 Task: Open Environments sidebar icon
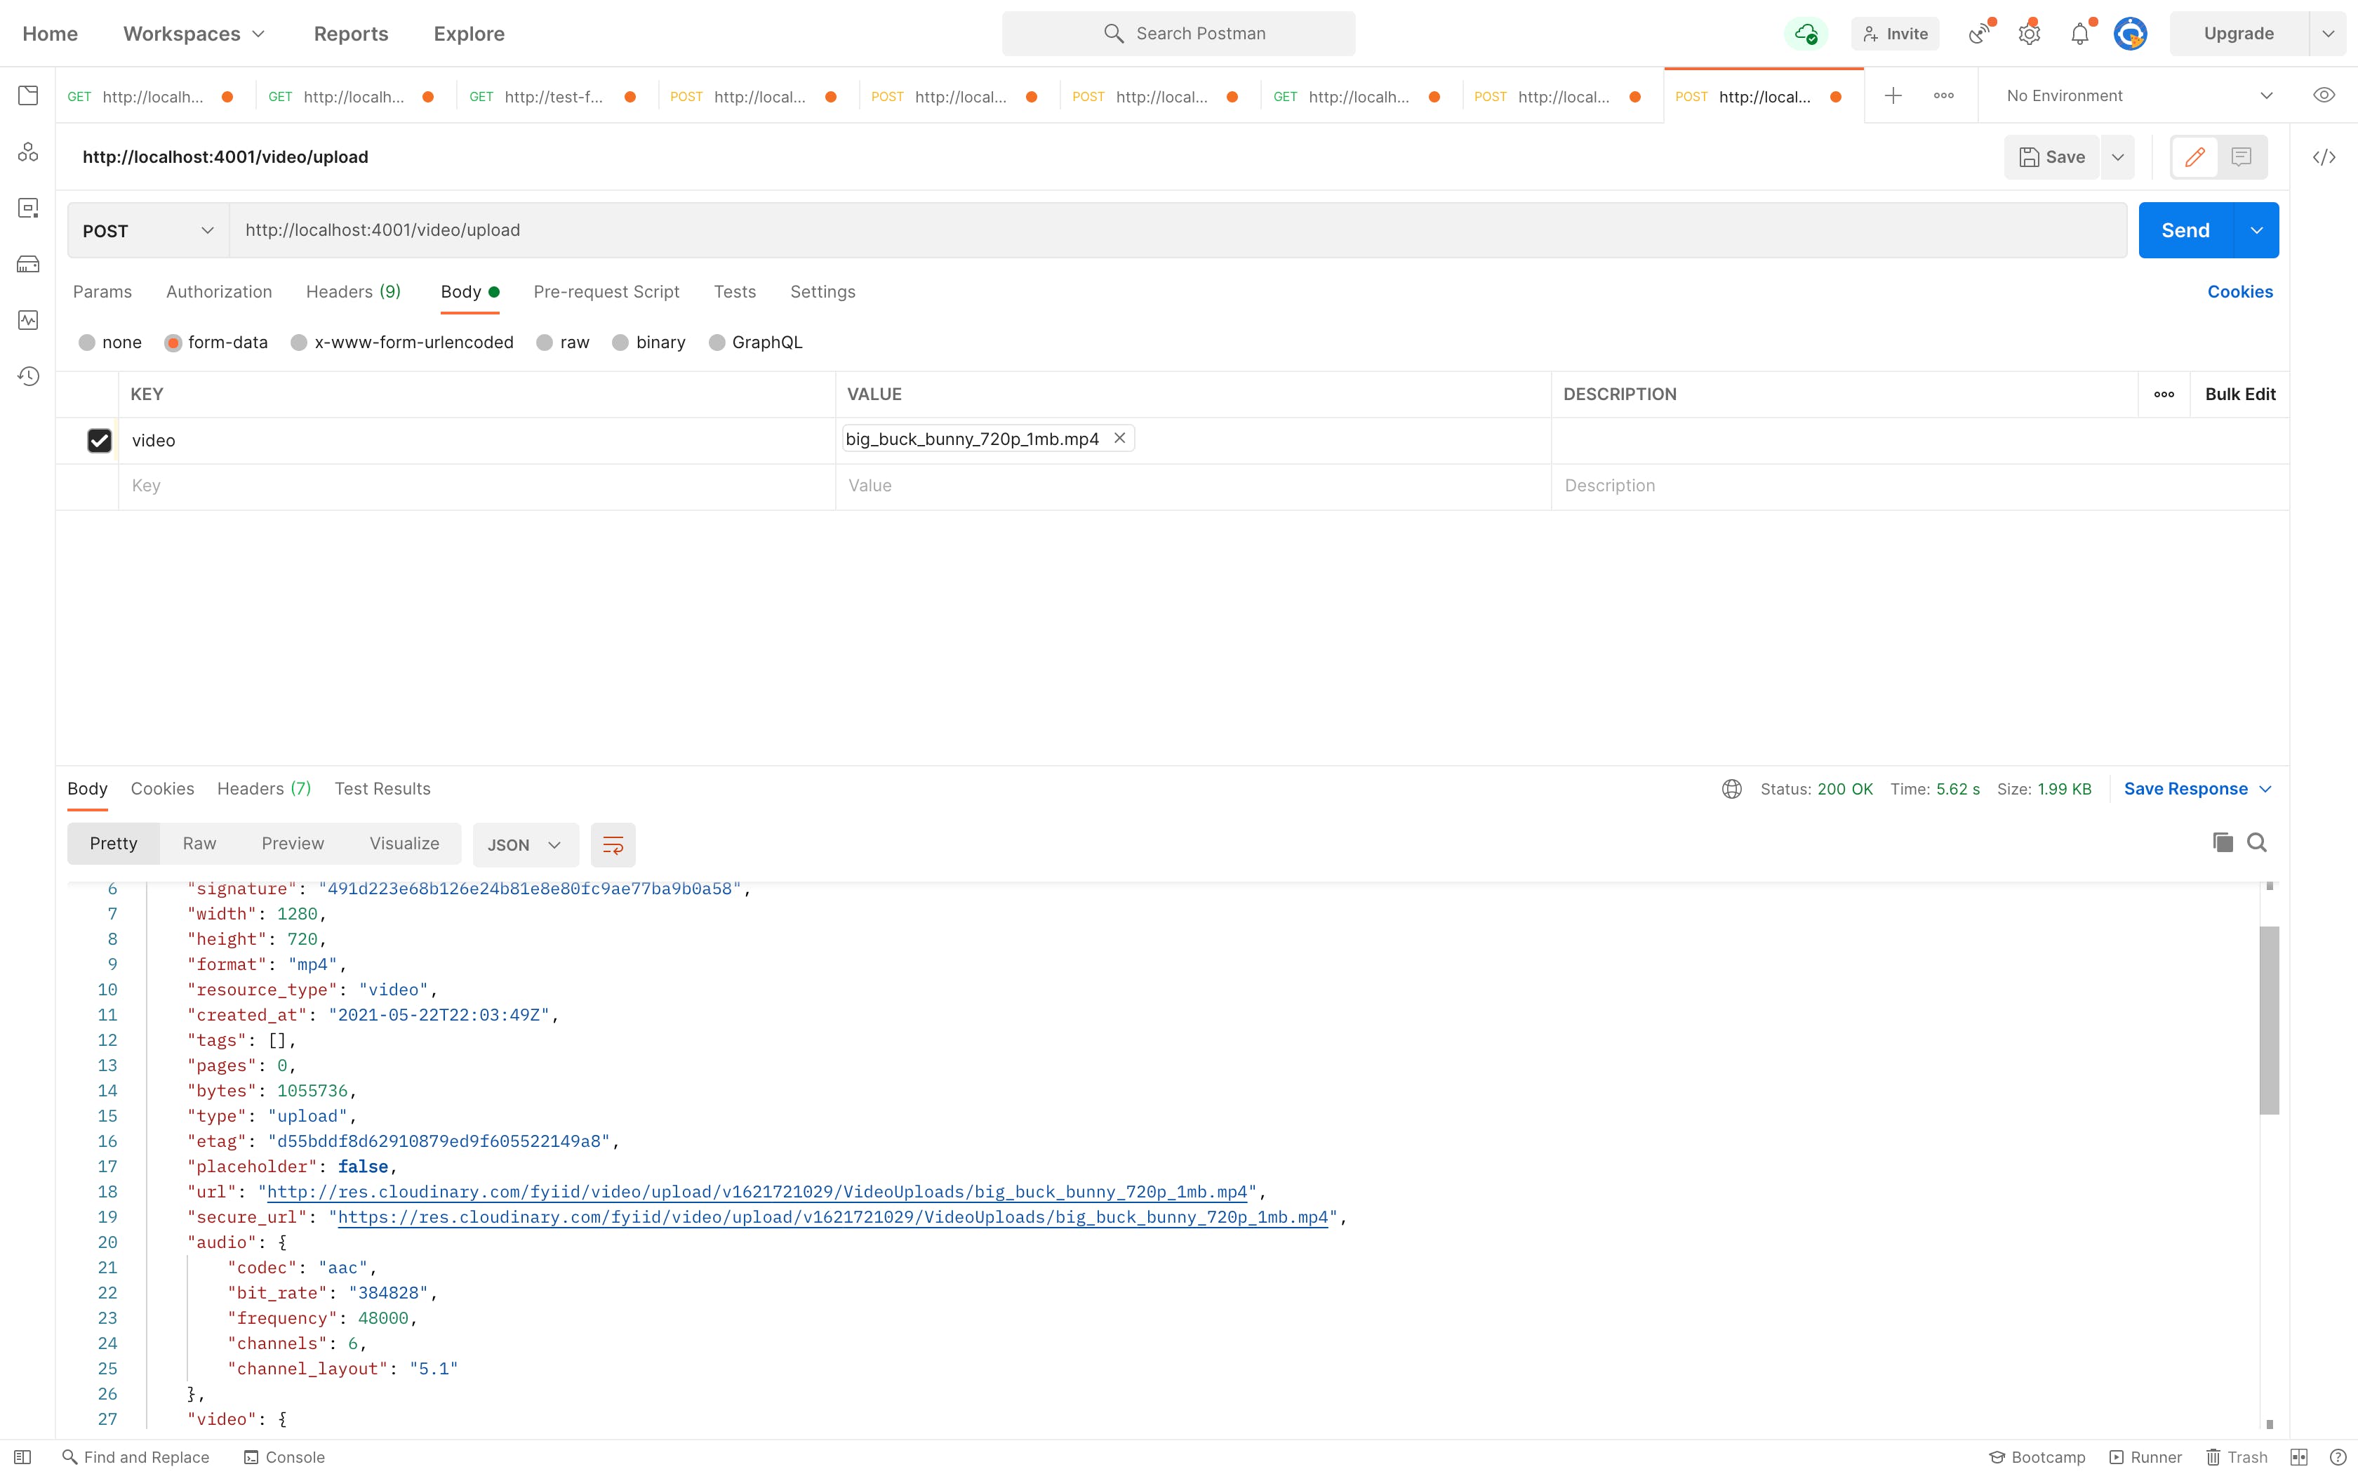click(28, 208)
